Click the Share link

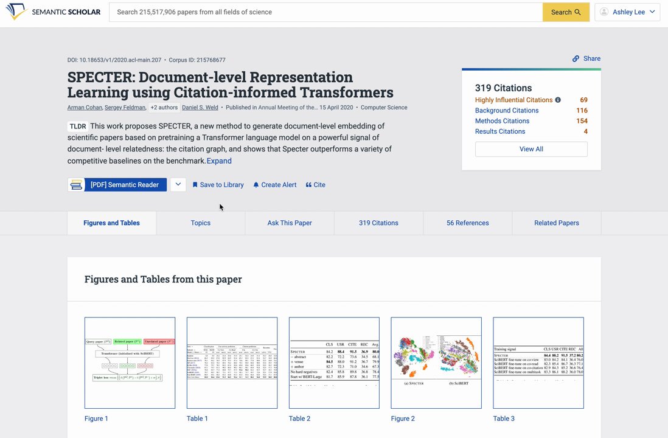click(586, 58)
